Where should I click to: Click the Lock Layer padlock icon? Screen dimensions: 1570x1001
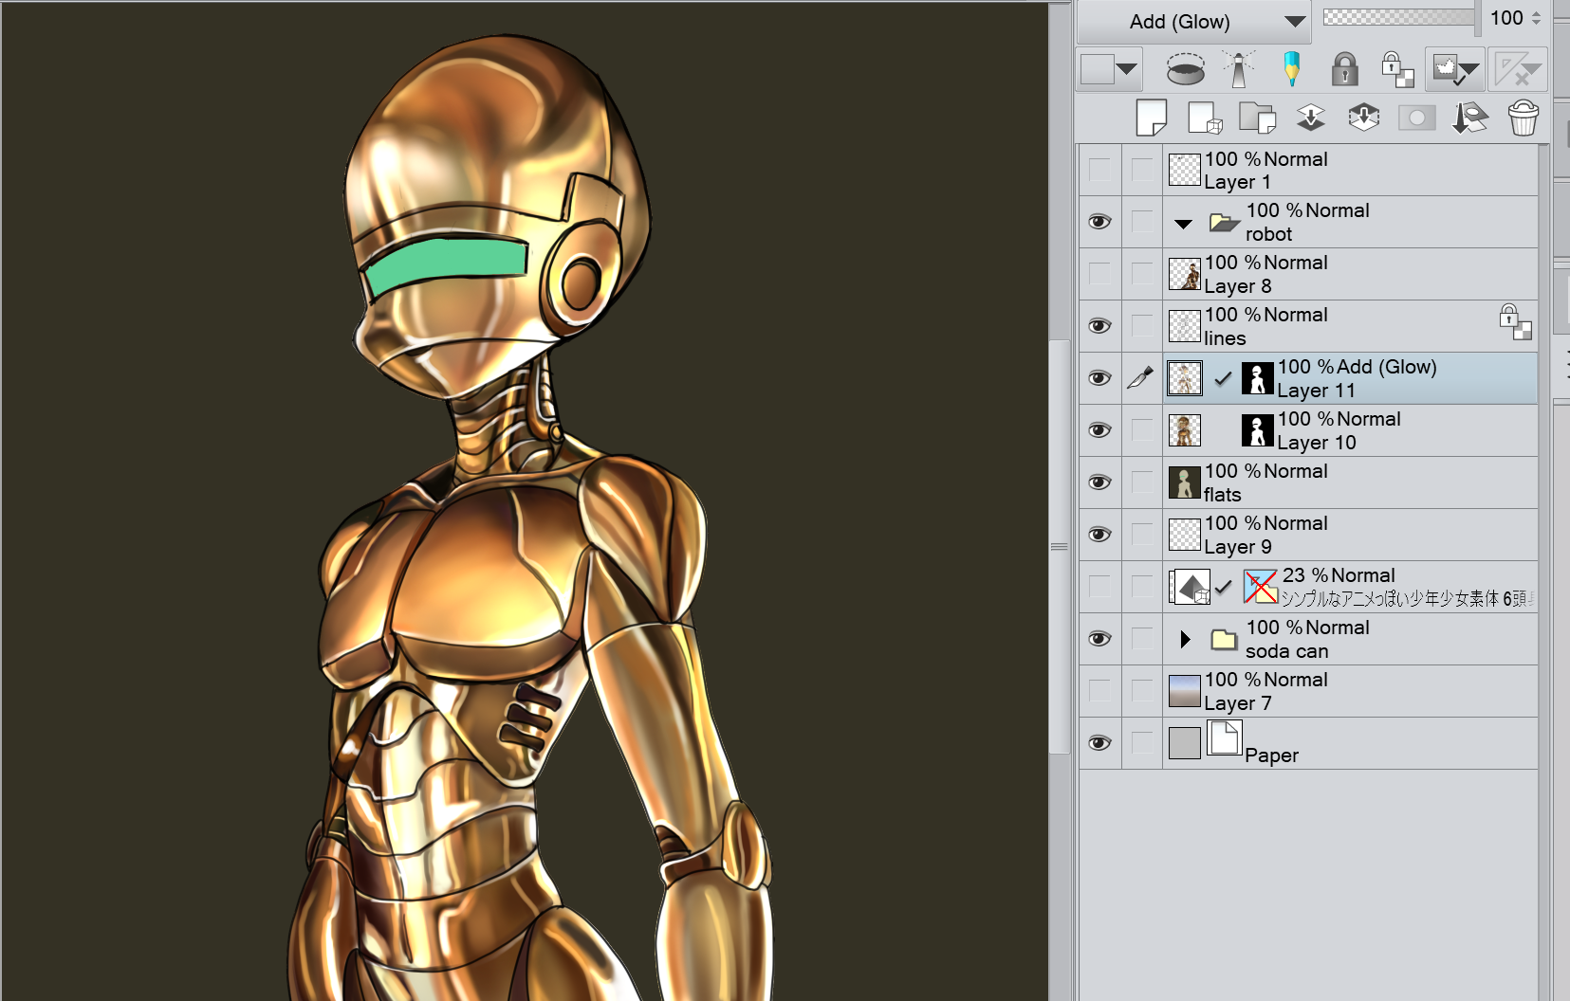click(1344, 69)
